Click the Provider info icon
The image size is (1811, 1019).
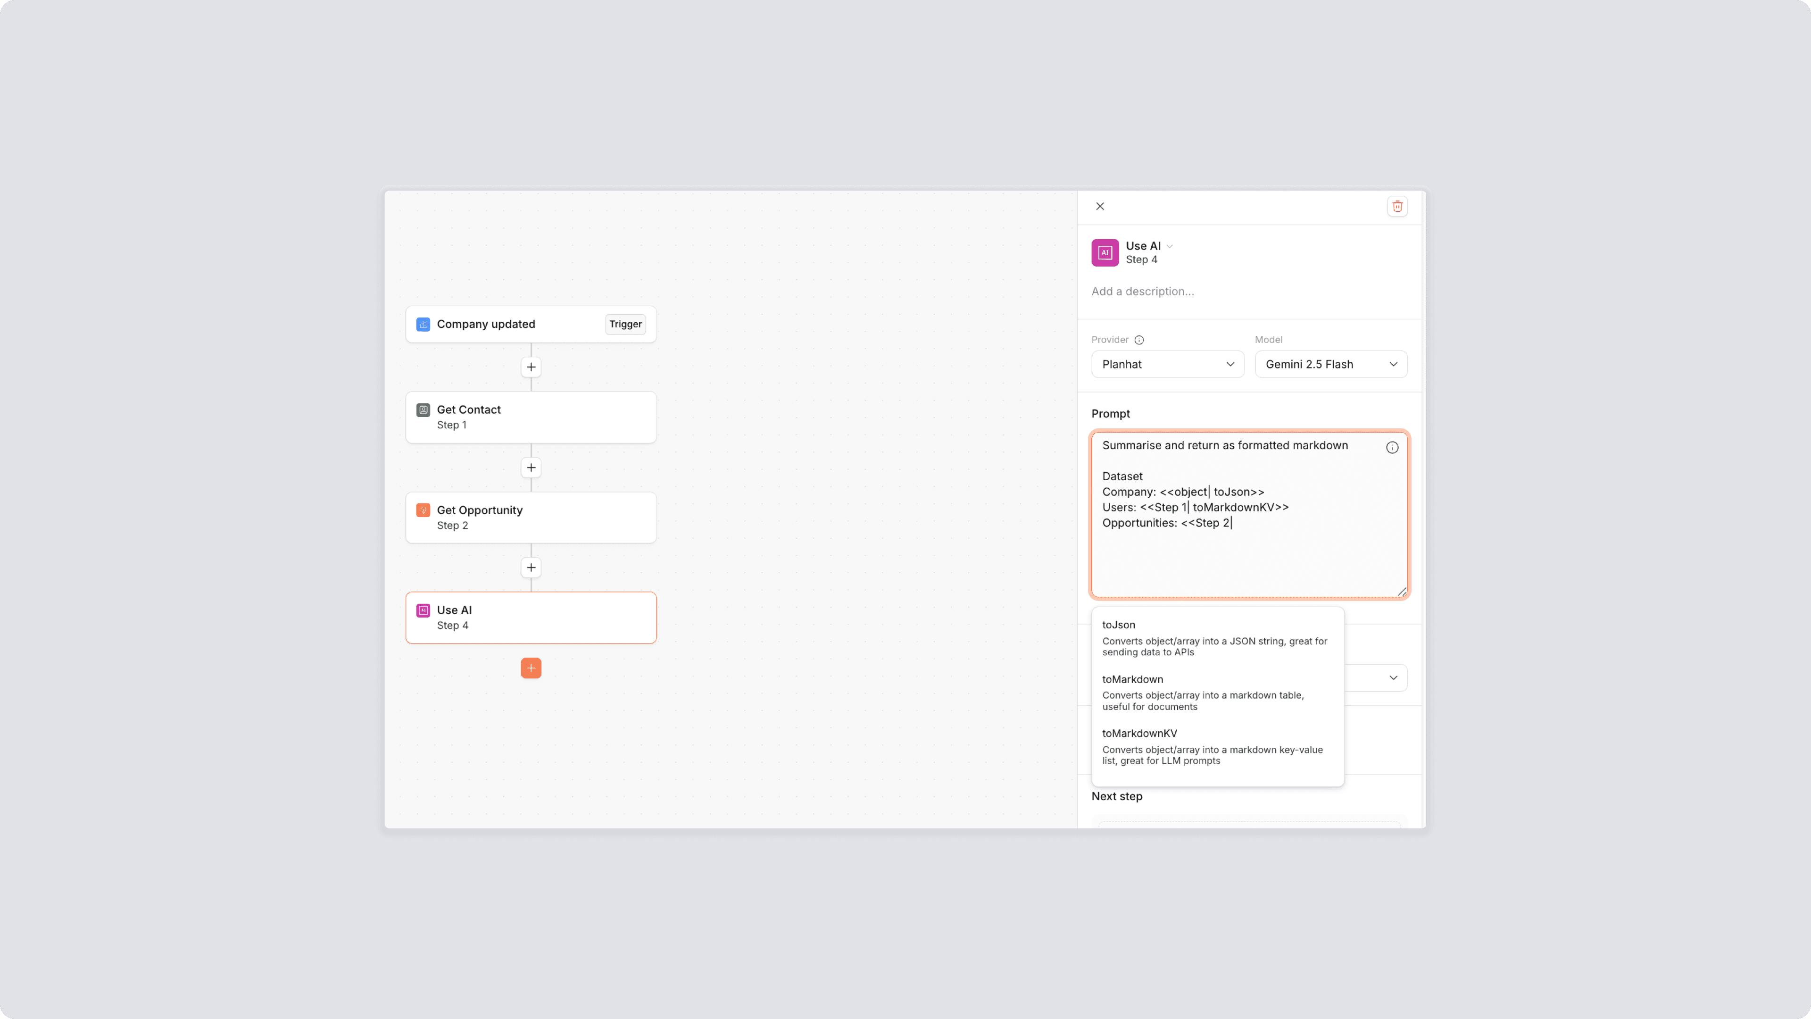pyautogui.click(x=1139, y=340)
